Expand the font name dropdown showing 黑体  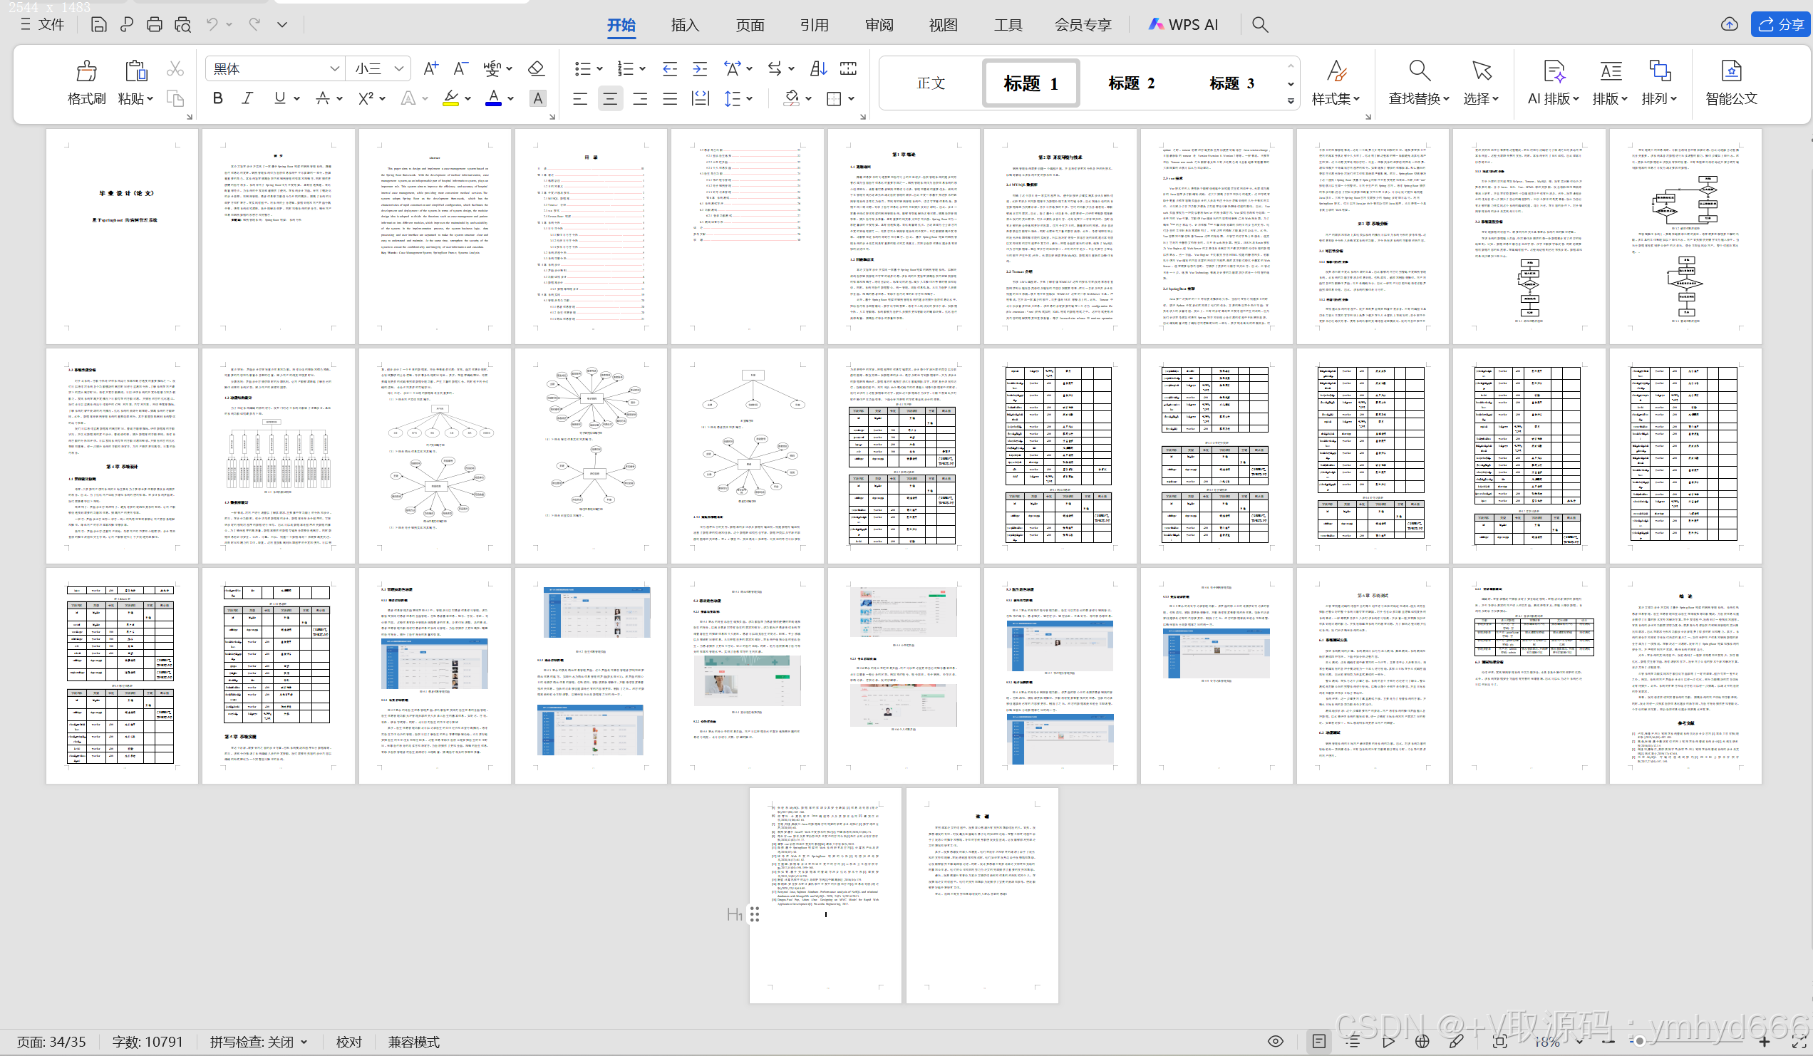[x=334, y=68]
